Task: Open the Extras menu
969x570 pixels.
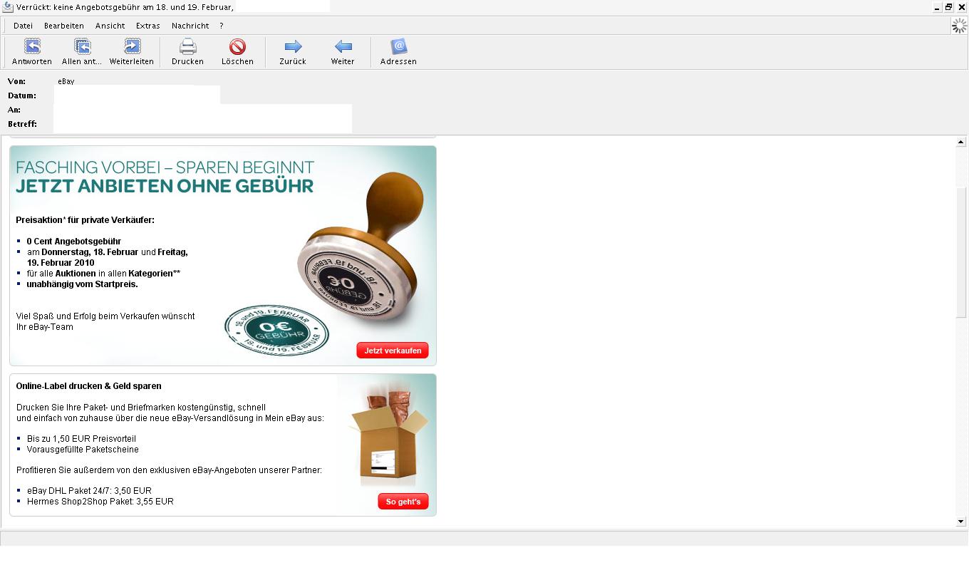Action: tap(148, 26)
